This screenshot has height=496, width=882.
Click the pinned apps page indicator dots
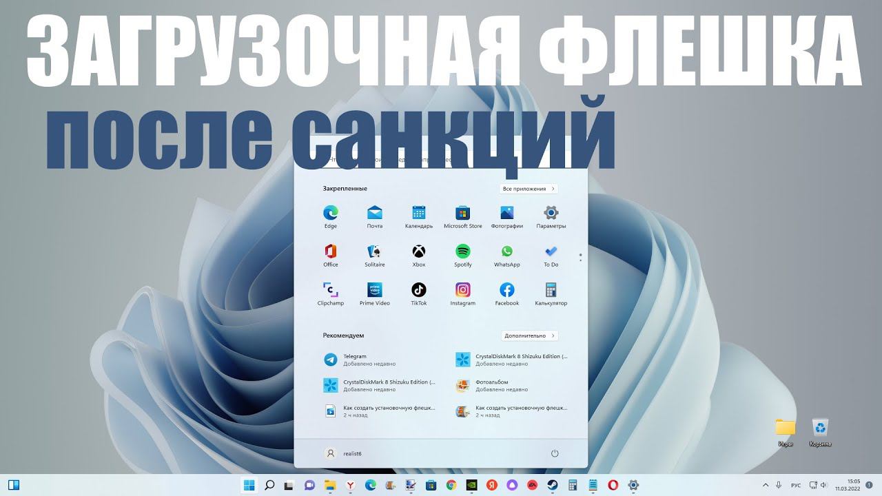pos(581,258)
